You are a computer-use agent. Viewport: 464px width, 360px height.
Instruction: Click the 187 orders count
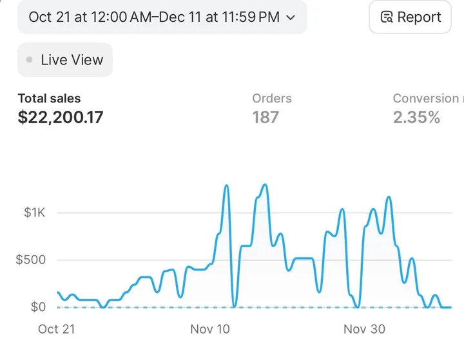tap(266, 117)
